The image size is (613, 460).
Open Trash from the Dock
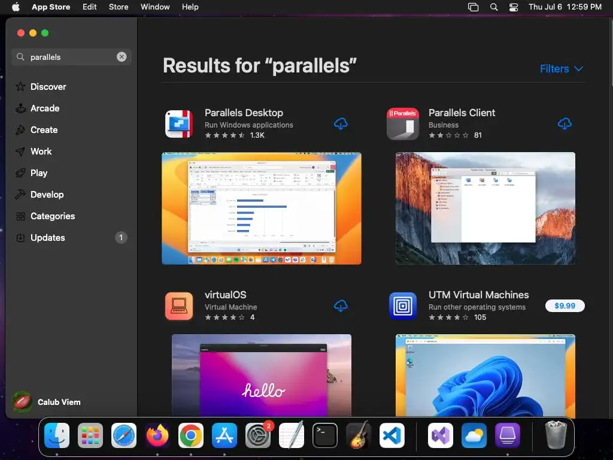[x=556, y=435]
